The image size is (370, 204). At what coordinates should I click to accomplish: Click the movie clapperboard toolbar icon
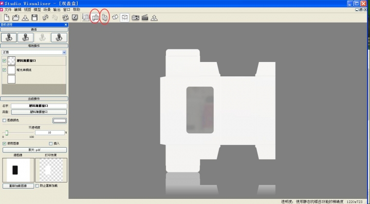coord(144,17)
